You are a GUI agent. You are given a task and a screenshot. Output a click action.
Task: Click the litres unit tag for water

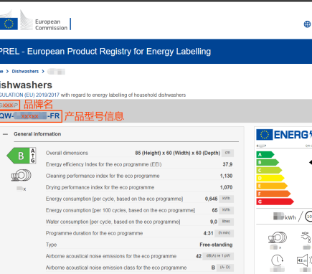pos(226,222)
